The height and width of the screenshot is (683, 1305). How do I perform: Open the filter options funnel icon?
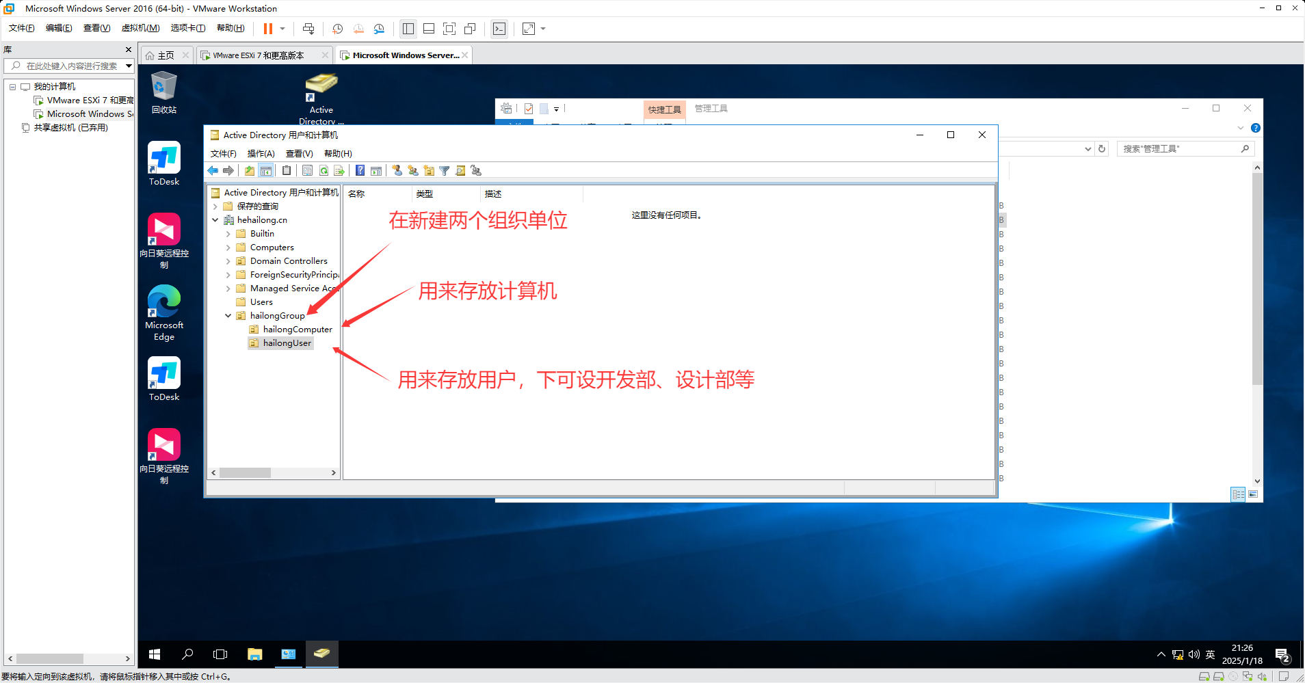[445, 171]
